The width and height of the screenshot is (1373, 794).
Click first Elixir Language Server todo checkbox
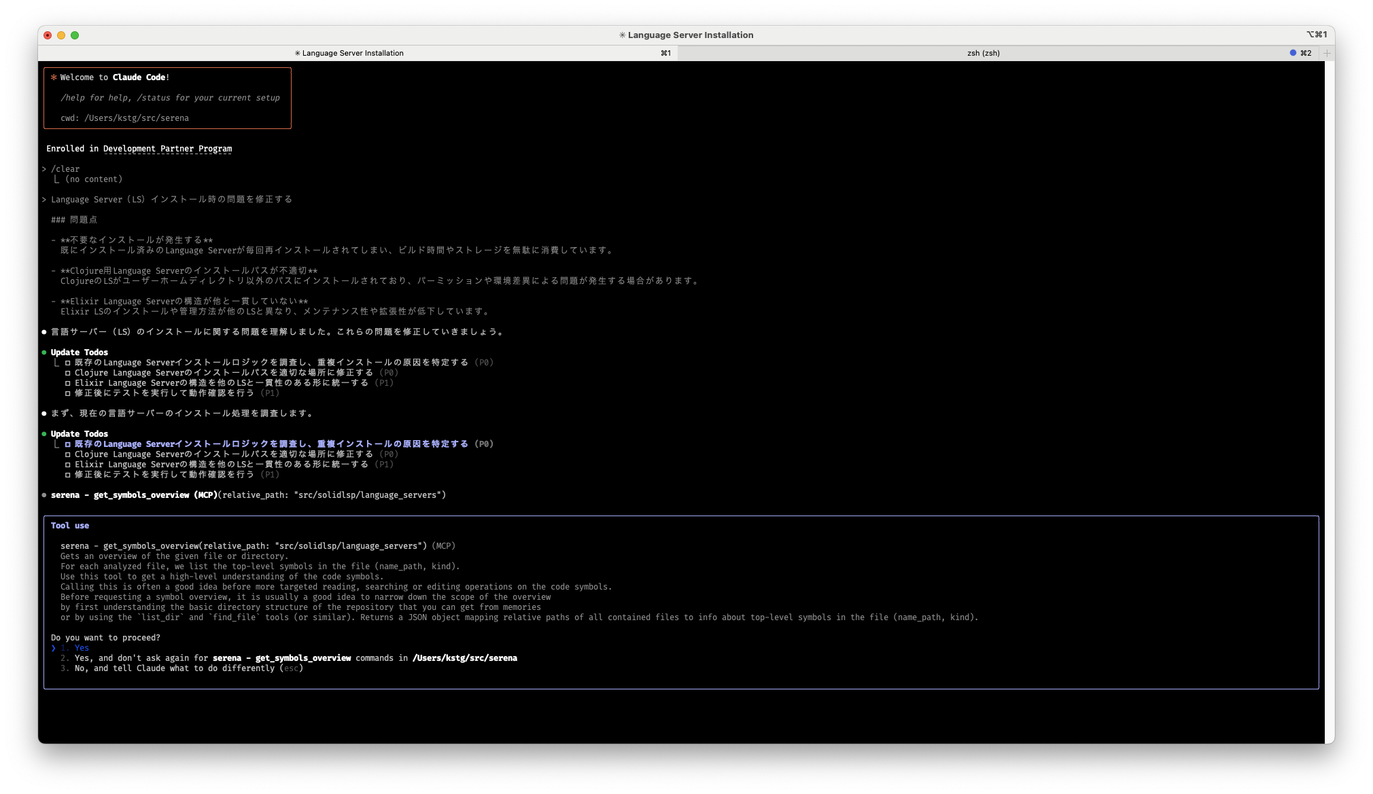point(68,383)
